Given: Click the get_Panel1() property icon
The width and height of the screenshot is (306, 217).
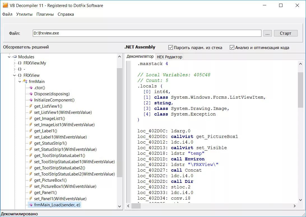Looking at the screenshot, I should click(31, 193).
